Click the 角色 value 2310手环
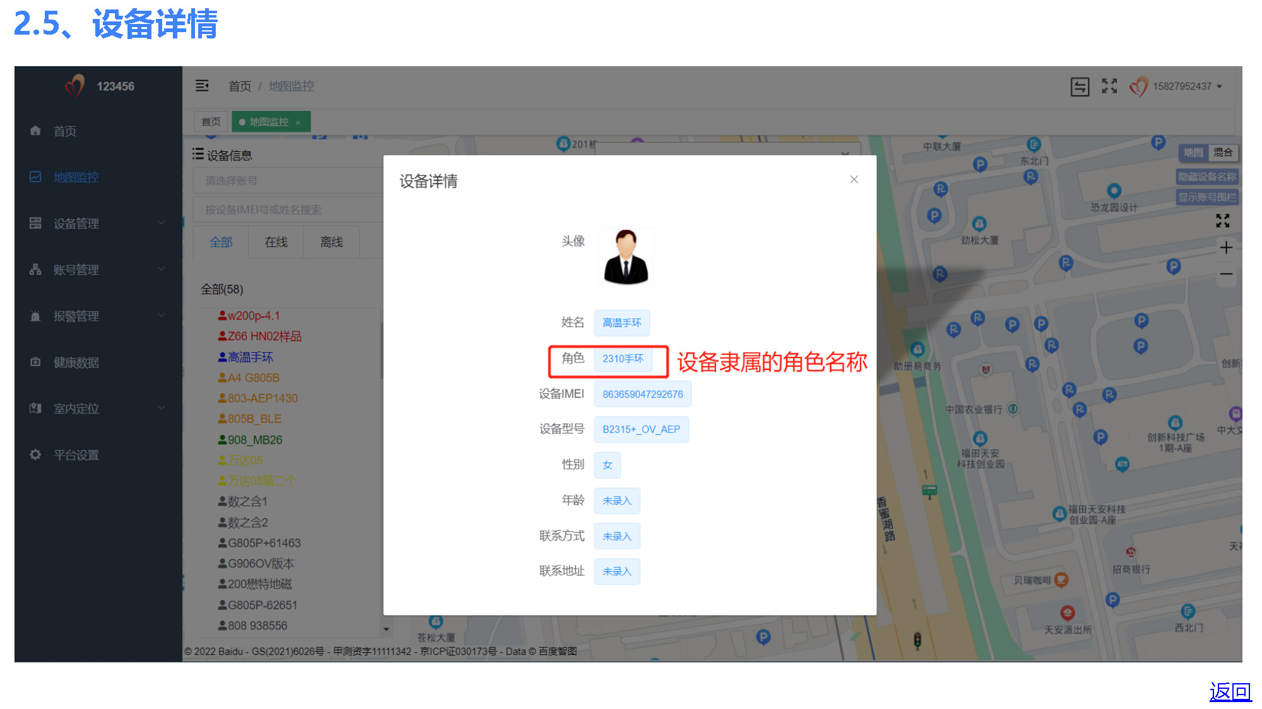The width and height of the screenshot is (1262, 709). coord(623,359)
